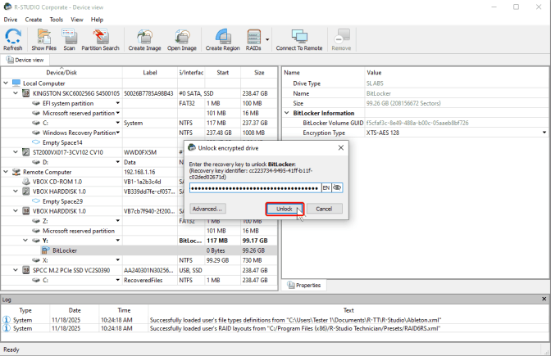Click Connect To Remote icon

(x=298, y=40)
